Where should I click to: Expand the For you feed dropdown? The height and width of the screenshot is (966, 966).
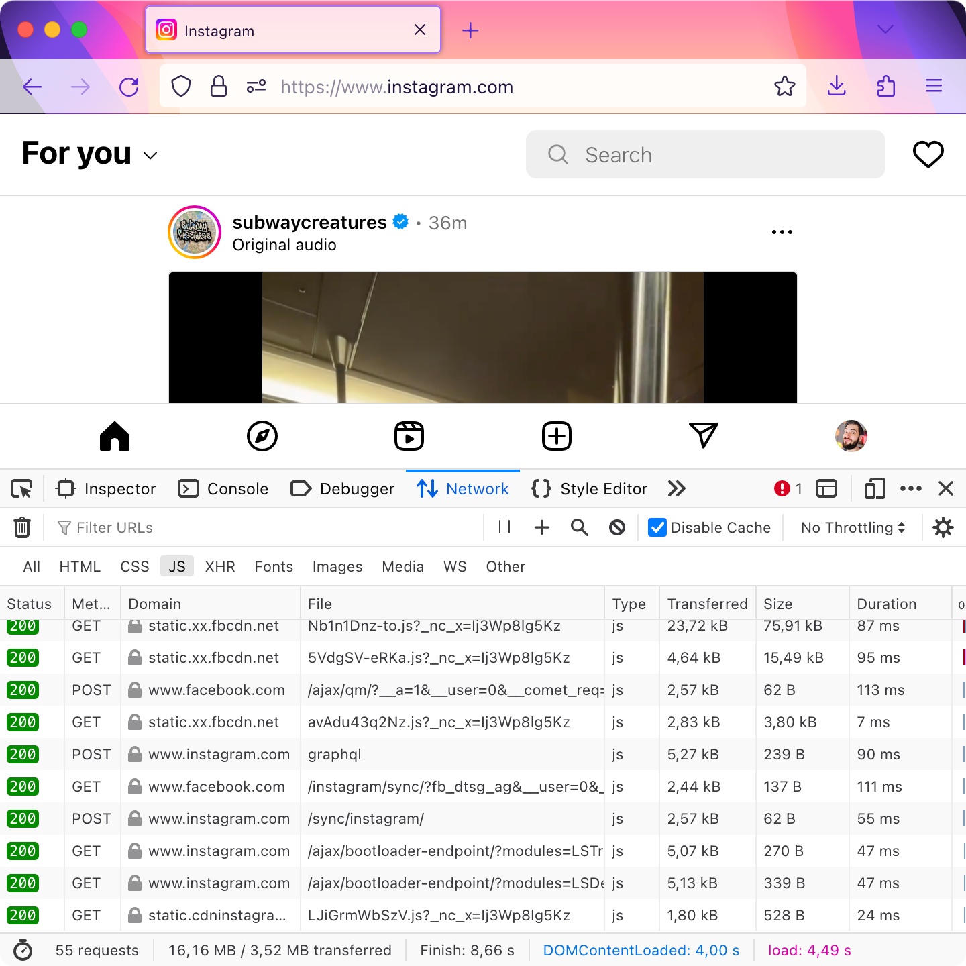pos(150,156)
